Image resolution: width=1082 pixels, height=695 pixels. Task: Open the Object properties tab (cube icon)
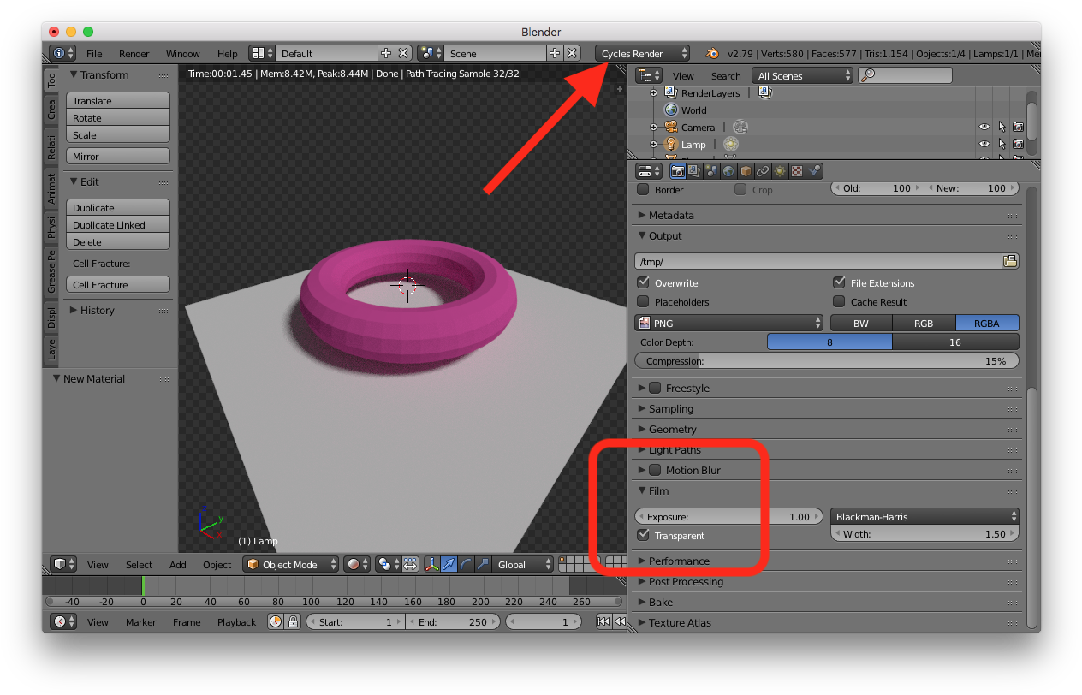746,171
